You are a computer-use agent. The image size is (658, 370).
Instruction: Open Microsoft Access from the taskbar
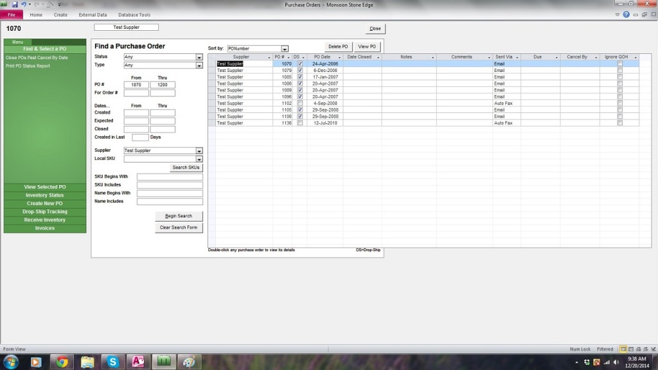click(138, 362)
